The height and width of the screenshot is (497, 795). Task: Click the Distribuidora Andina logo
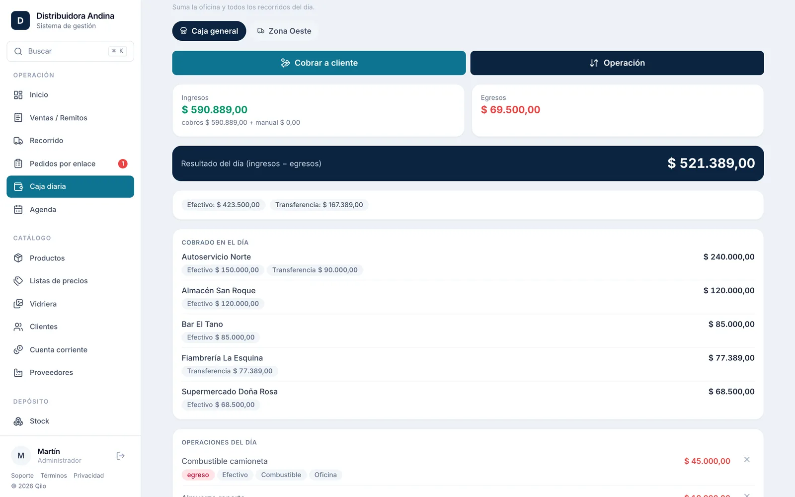click(x=20, y=20)
